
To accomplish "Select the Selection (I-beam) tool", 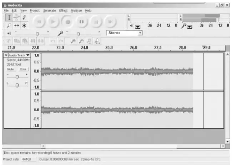I will tap(9, 17).
